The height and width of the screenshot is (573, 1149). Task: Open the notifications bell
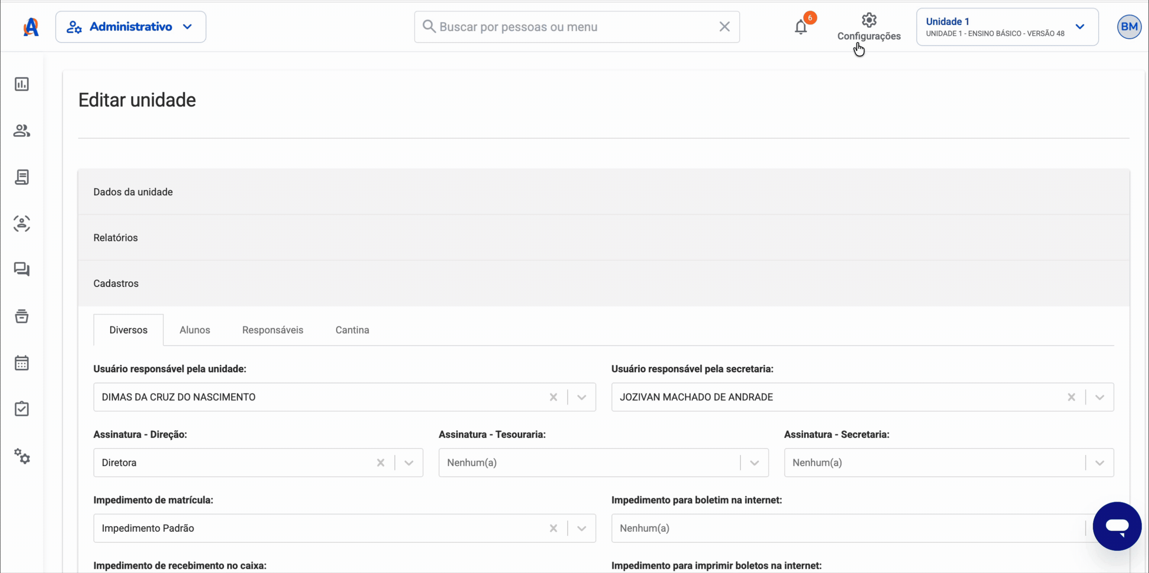pyautogui.click(x=801, y=27)
